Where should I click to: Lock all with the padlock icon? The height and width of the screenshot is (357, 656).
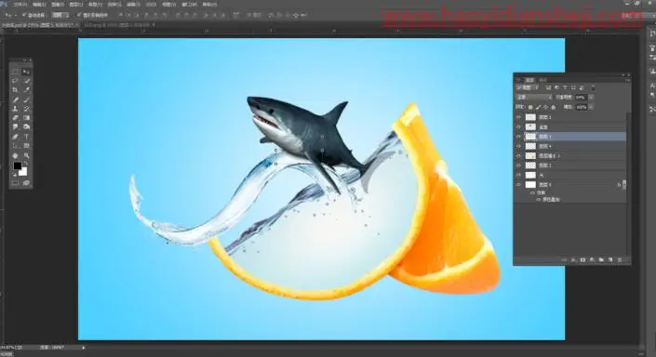pyautogui.click(x=553, y=108)
